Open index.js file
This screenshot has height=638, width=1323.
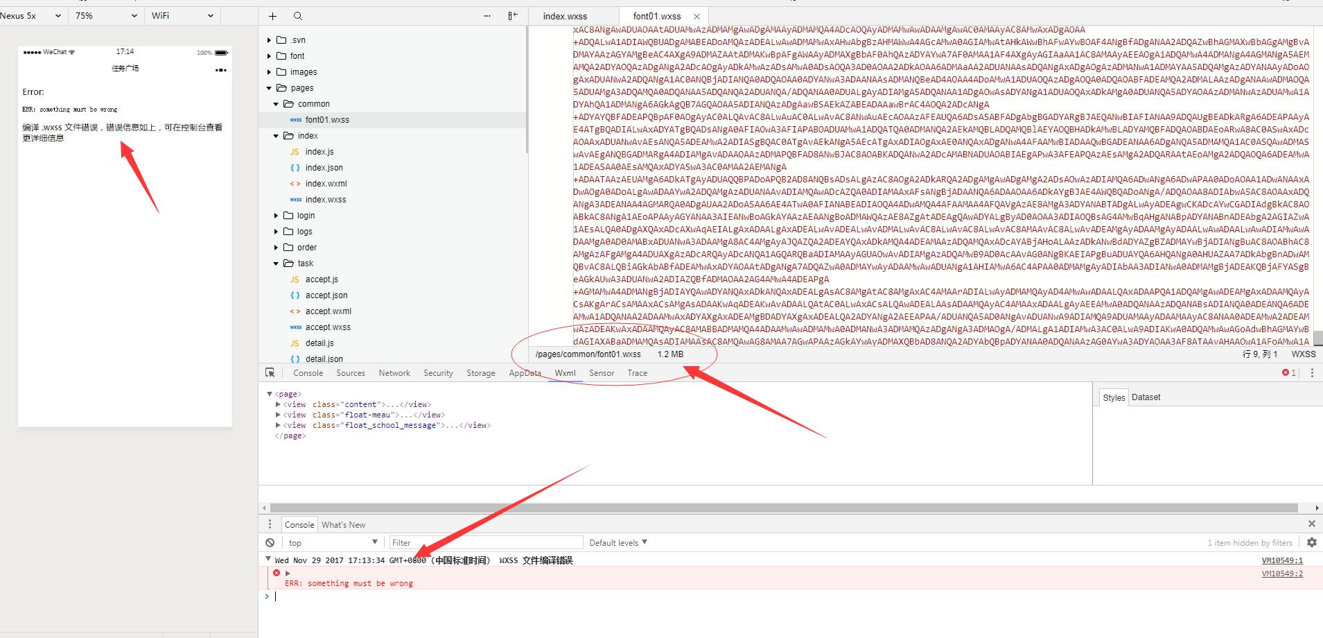(319, 152)
